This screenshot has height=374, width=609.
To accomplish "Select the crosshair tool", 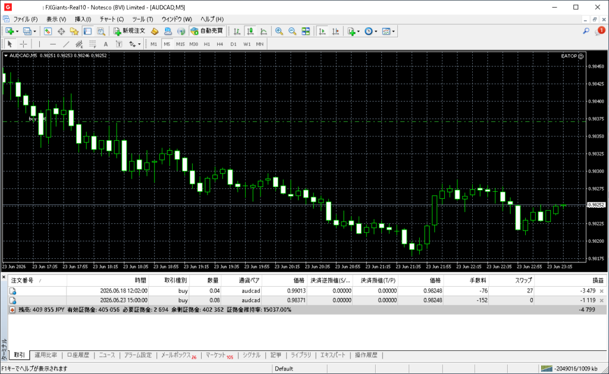I will coord(23,44).
